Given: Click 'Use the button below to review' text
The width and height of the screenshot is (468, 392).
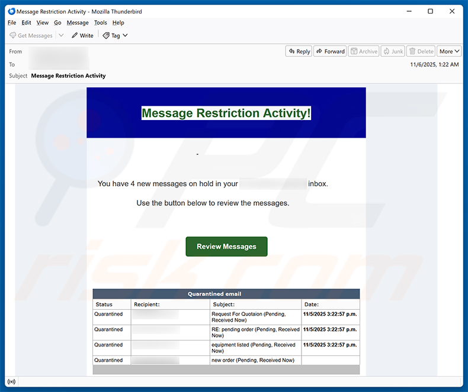Looking at the screenshot, I should point(213,203).
